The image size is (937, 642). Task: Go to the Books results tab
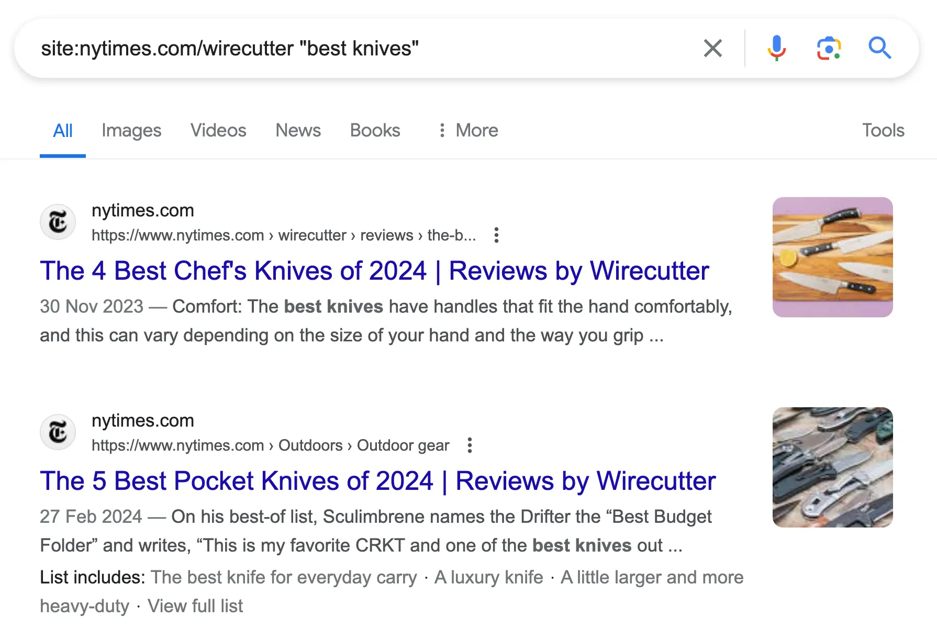pos(375,130)
